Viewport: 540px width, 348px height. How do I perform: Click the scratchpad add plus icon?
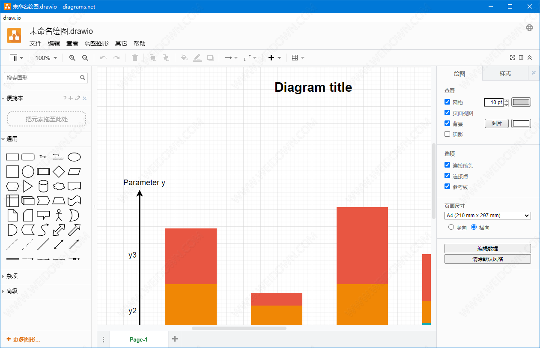click(x=71, y=98)
